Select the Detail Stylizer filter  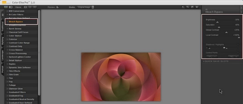click(22, 60)
